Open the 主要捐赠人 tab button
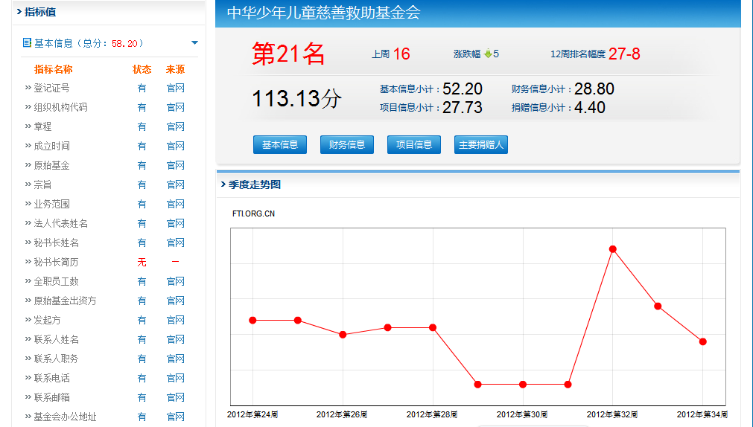The height and width of the screenshot is (427, 753). (480, 144)
